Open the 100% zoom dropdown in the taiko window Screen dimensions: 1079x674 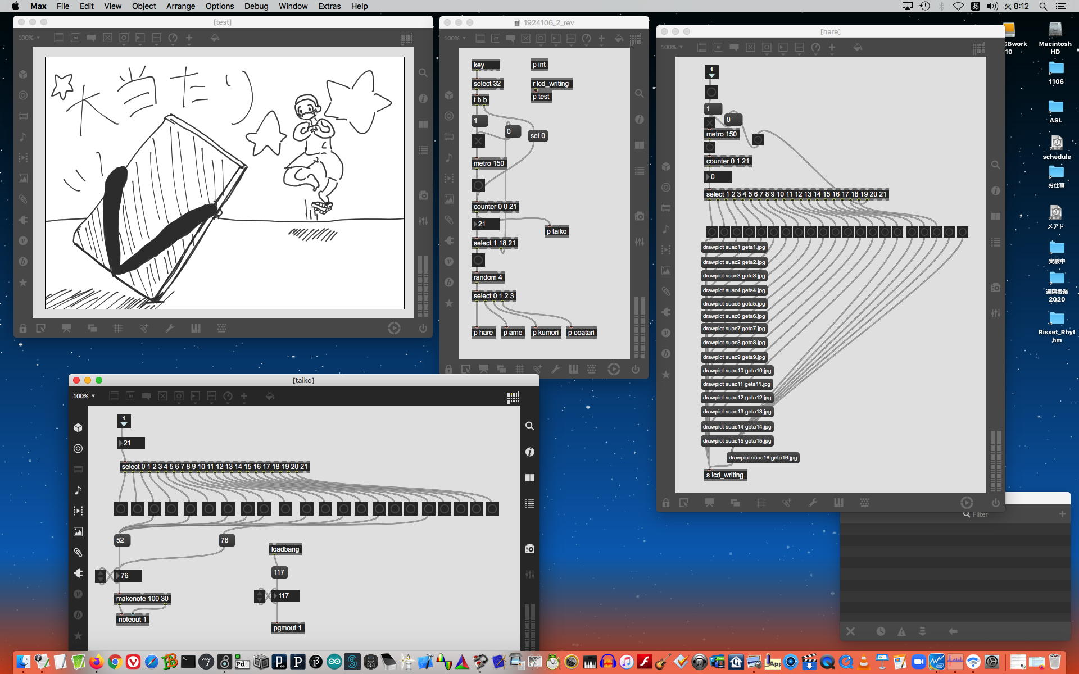point(84,397)
